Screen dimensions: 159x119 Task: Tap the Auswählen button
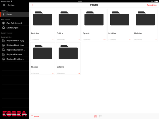(x=152, y=5)
